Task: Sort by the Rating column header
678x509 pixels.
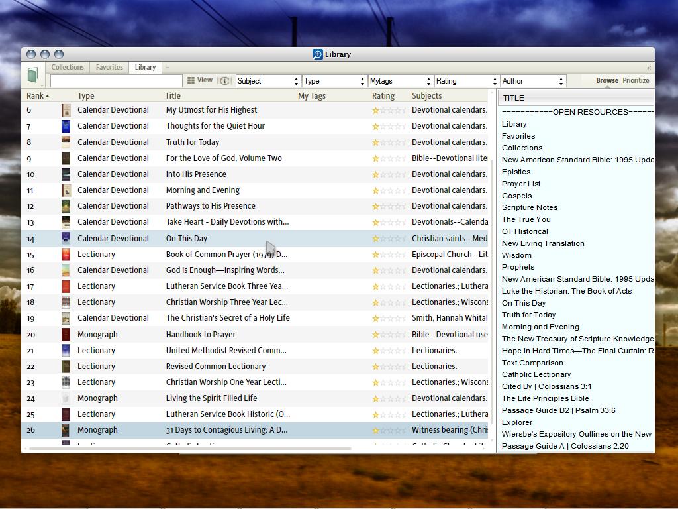Action: pyautogui.click(x=383, y=95)
